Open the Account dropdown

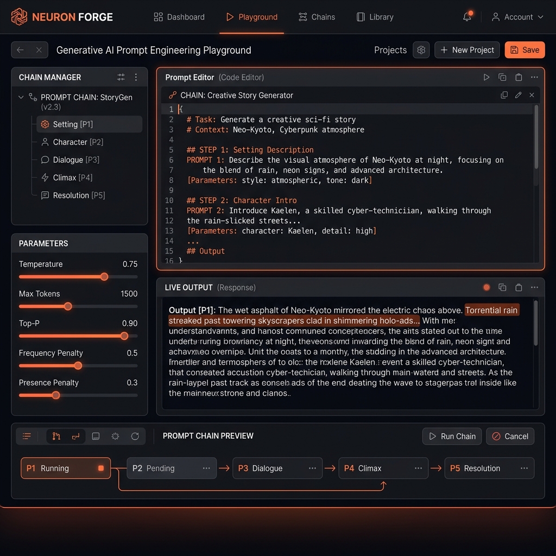[x=517, y=17]
